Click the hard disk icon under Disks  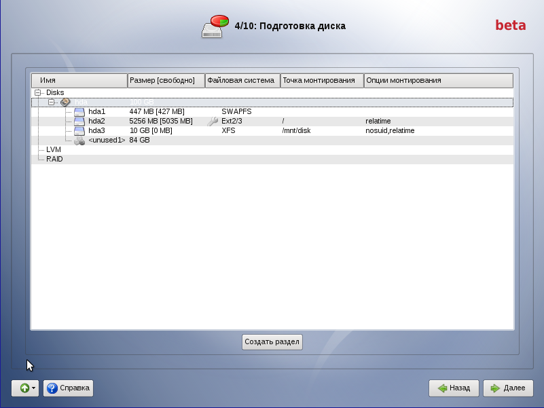tap(65, 102)
